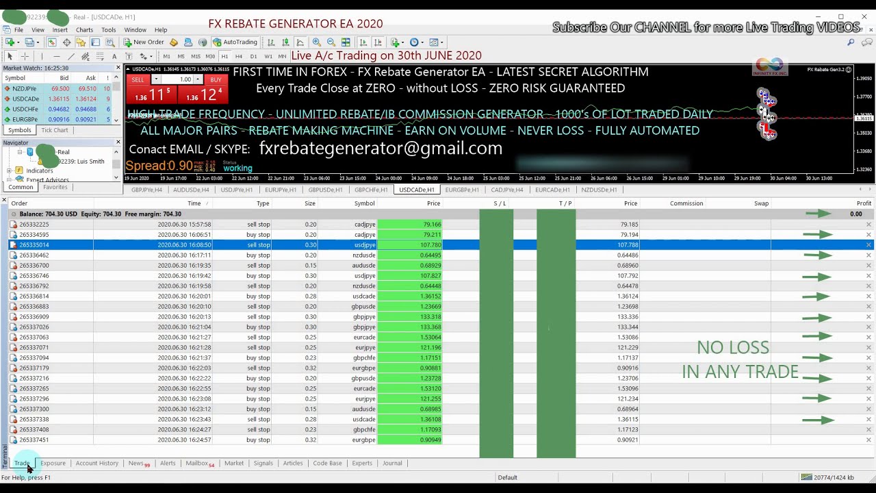Set timeframe to W1

pos(268,56)
